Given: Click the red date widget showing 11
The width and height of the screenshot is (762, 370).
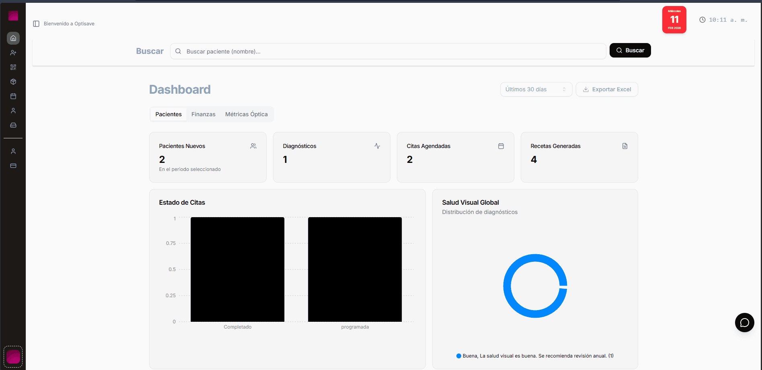Looking at the screenshot, I should coord(674,20).
